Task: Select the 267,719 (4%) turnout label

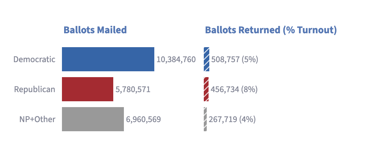Action: click(232, 120)
